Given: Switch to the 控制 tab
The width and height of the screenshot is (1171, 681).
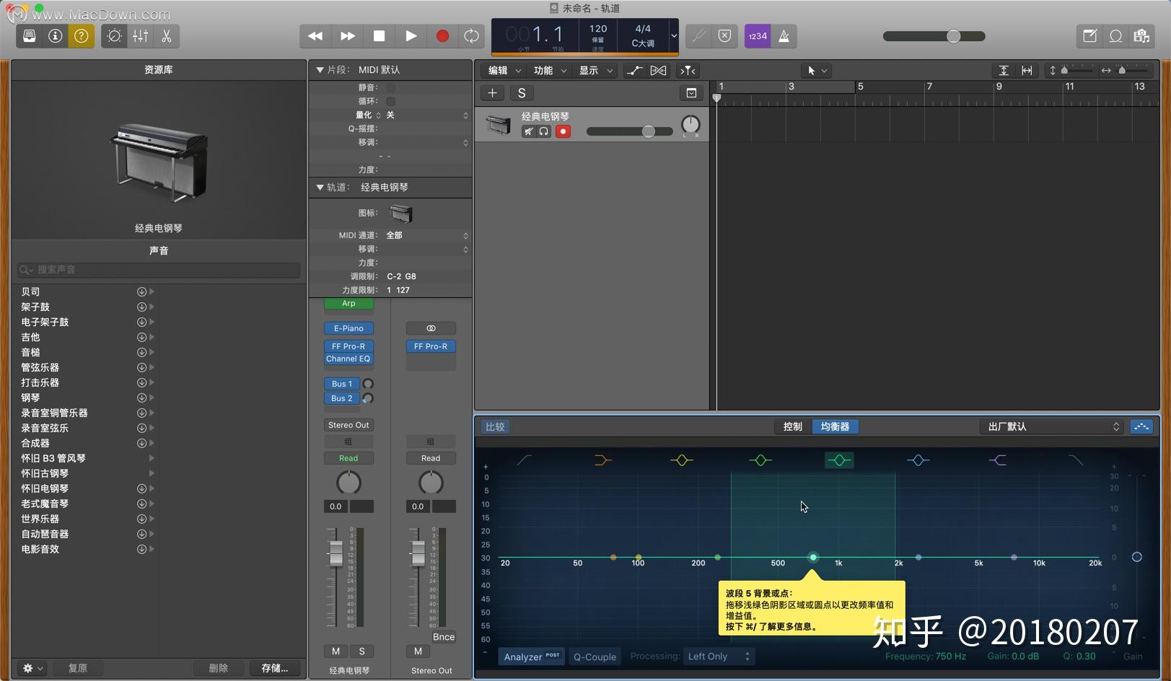Looking at the screenshot, I should click(x=793, y=426).
